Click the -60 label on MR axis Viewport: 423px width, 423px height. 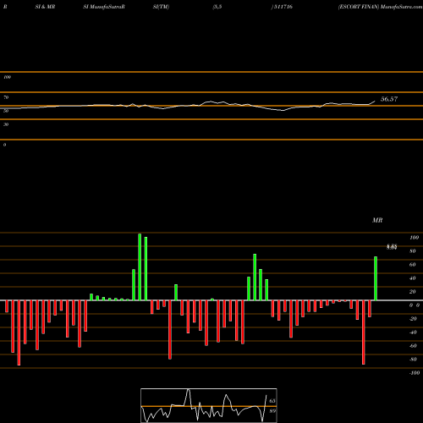coord(413,346)
